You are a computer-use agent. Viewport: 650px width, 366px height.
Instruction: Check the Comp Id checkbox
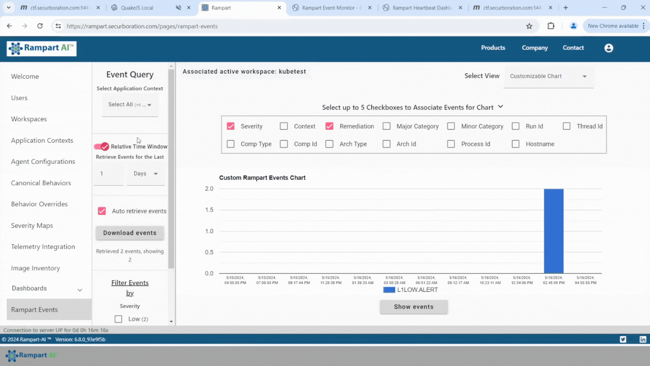click(x=284, y=144)
